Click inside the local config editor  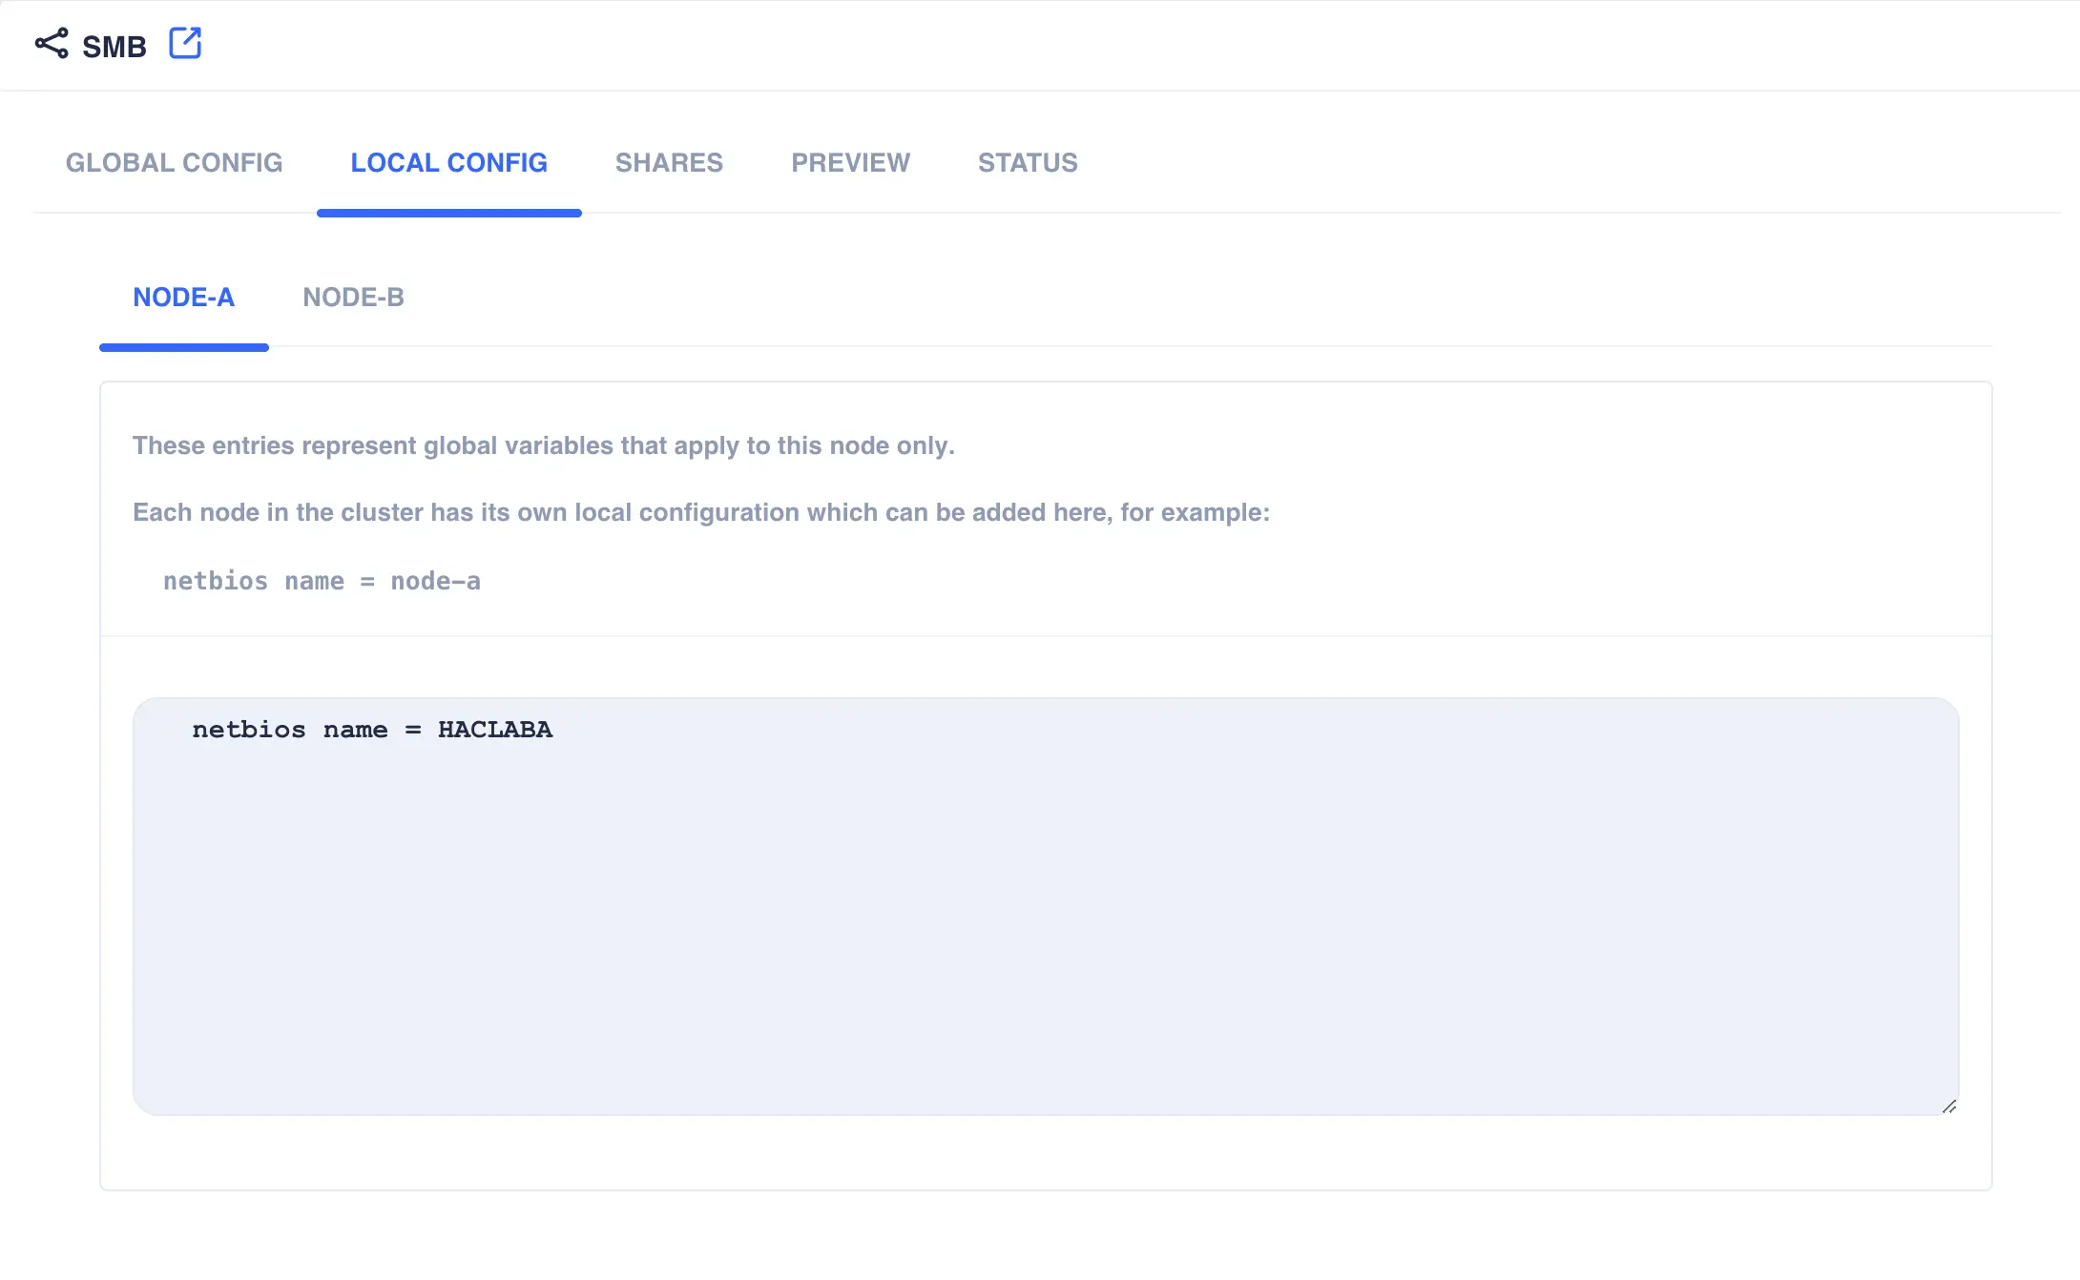[x=954, y=906]
